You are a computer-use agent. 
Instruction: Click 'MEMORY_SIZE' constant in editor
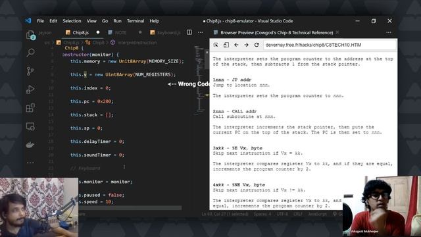point(164,61)
